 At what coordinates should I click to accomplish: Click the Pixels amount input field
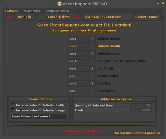pyautogui.click(x=141, y=110)
